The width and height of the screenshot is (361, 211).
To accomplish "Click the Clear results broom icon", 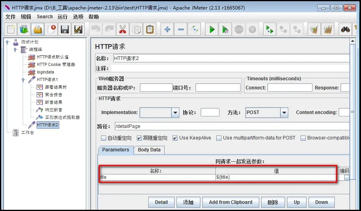I will pyautogui.click(x=314, y=29).
